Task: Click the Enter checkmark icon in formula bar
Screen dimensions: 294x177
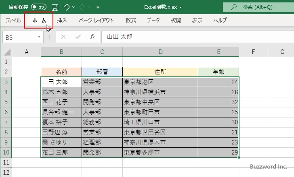Action: click(x=78, y=37)
